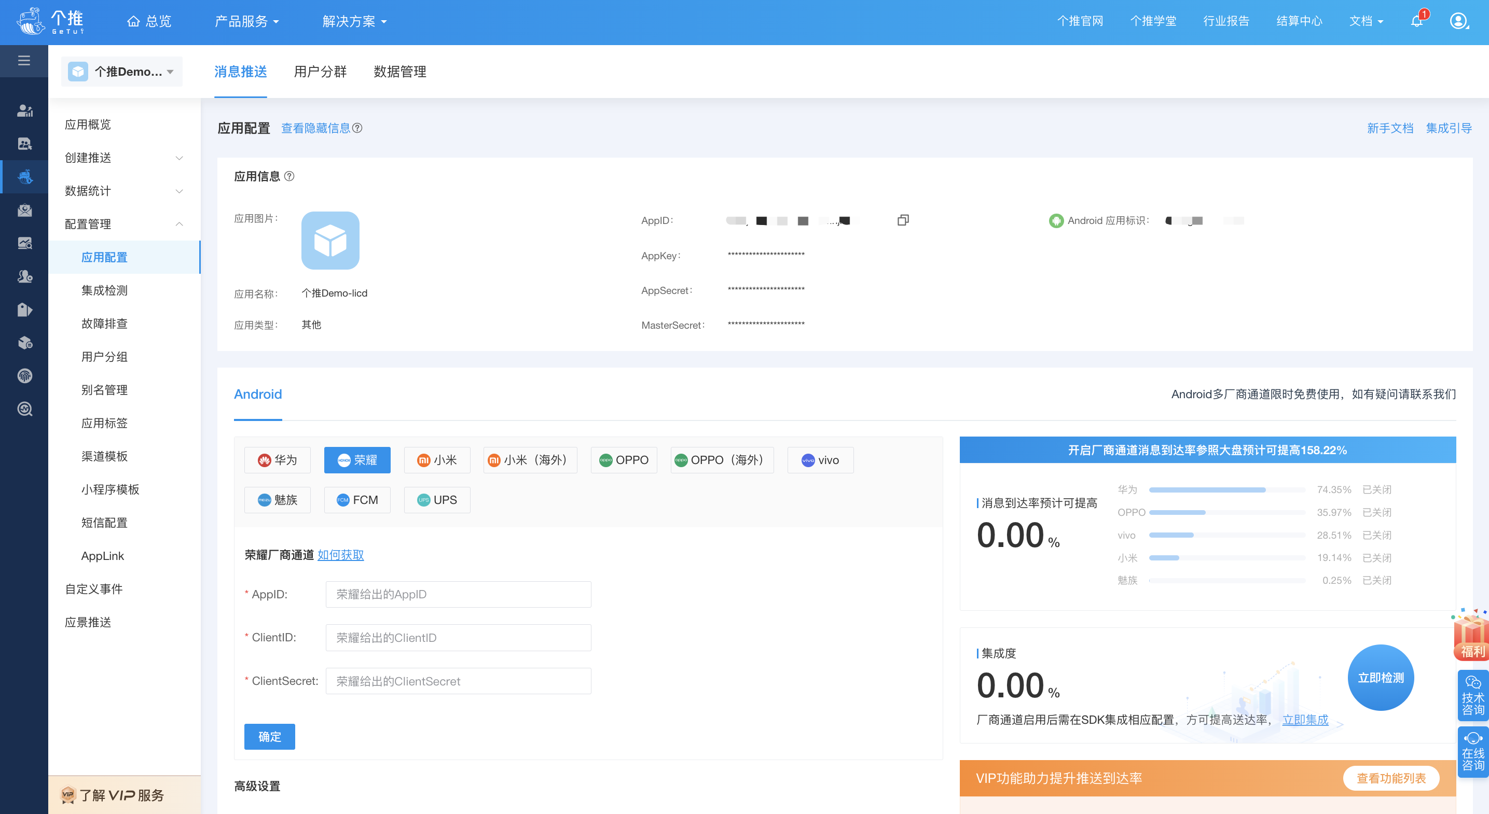1489x814 pixels.
Task: Open the 解决方案 dropdown menu
Action: [354, 21]
